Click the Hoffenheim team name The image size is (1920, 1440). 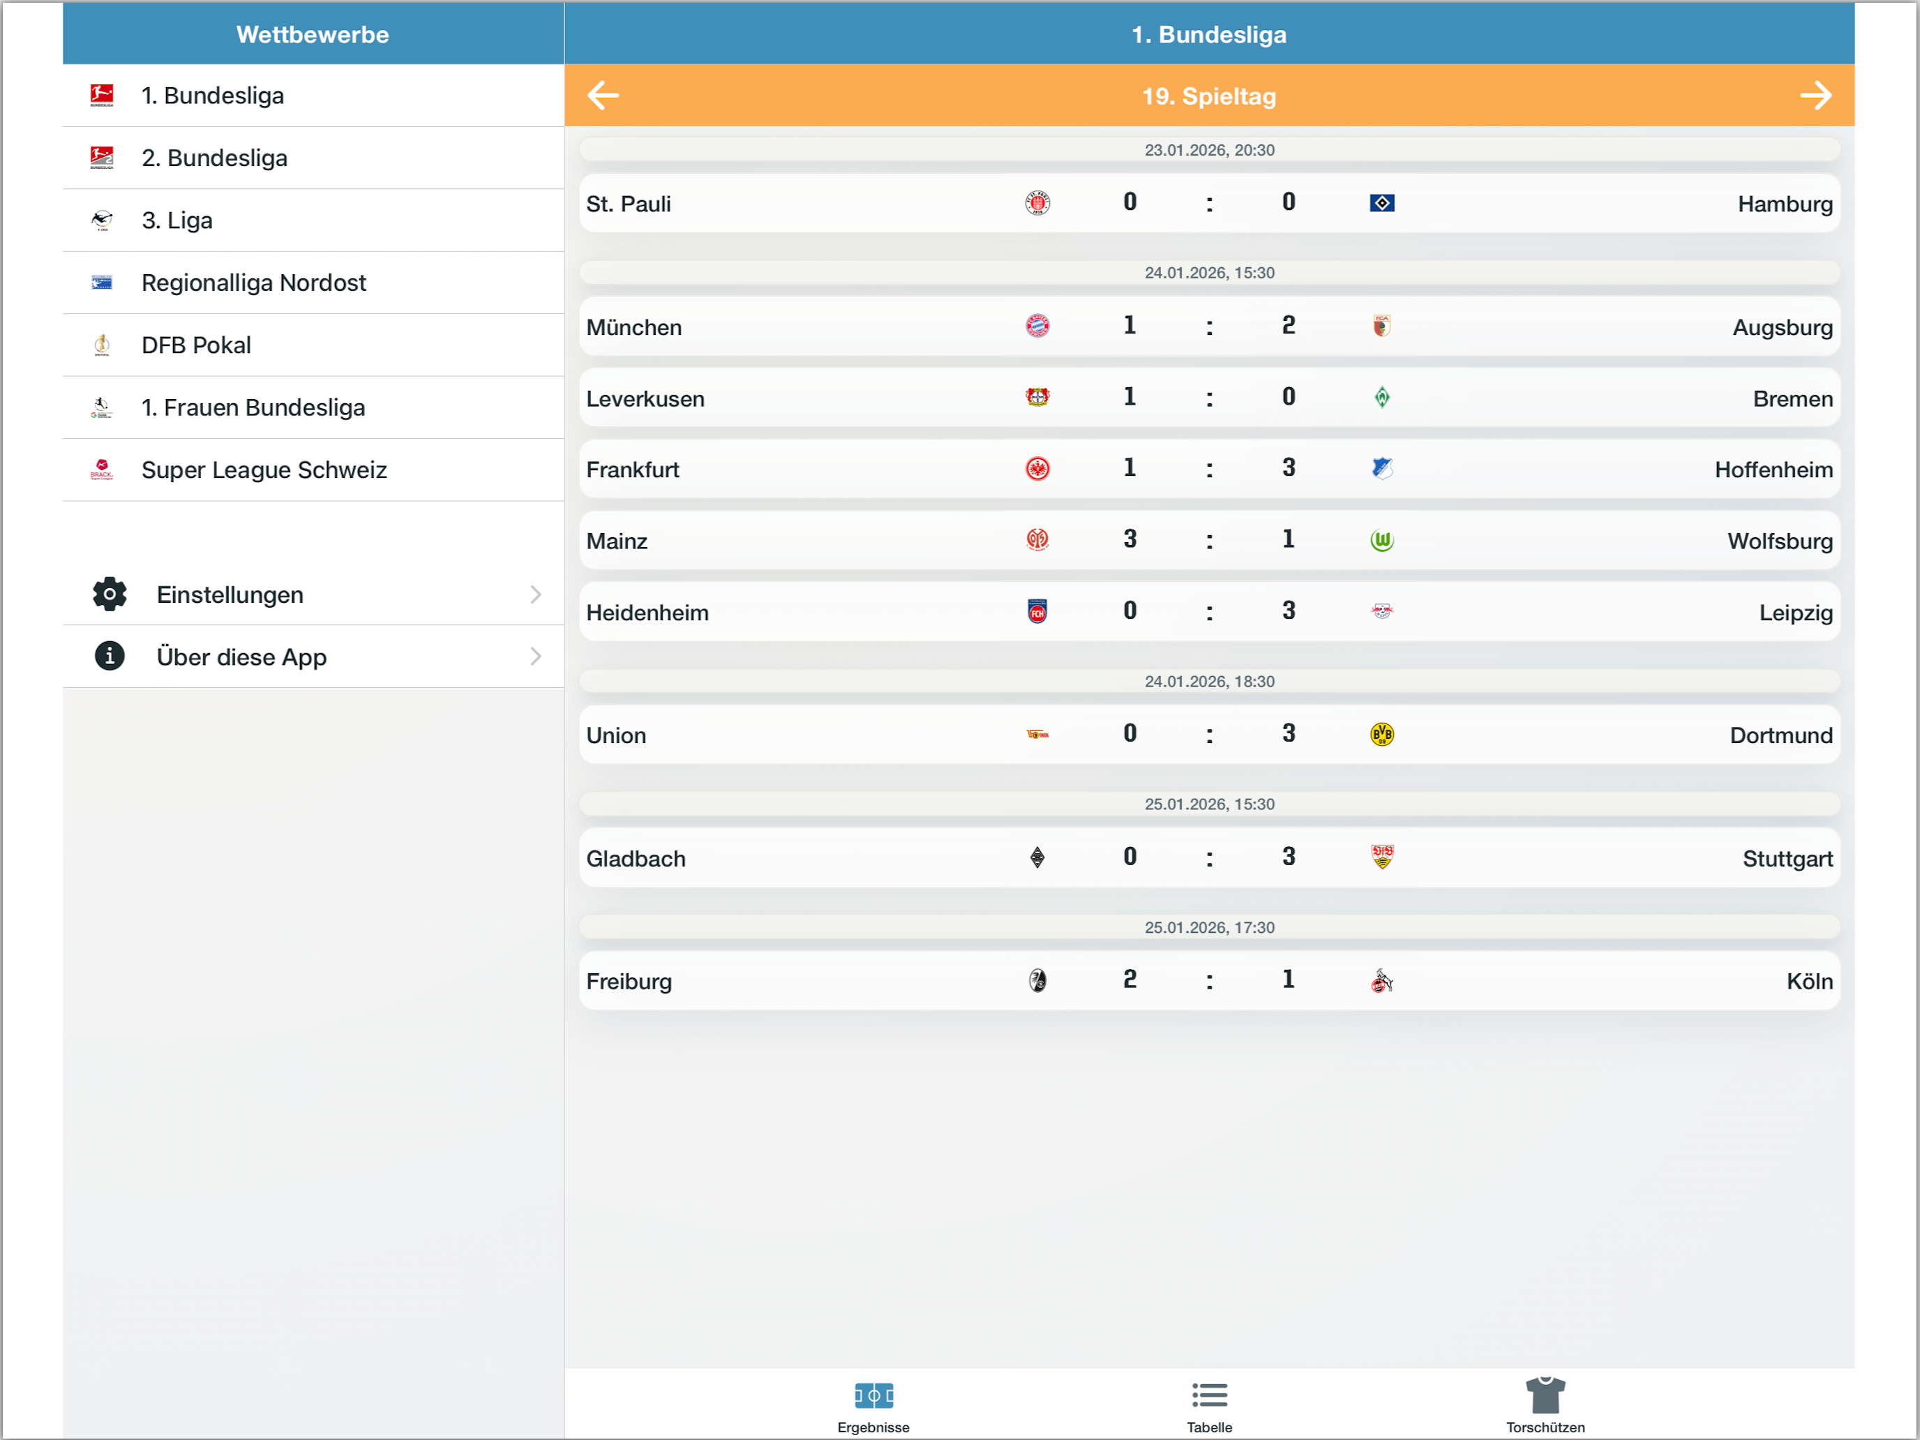click(x=1773, y=470)
